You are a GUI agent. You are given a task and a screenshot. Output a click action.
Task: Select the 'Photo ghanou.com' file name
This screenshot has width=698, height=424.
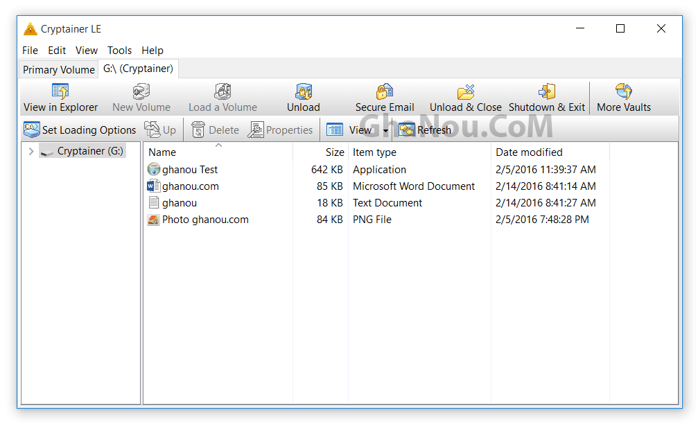205,220
